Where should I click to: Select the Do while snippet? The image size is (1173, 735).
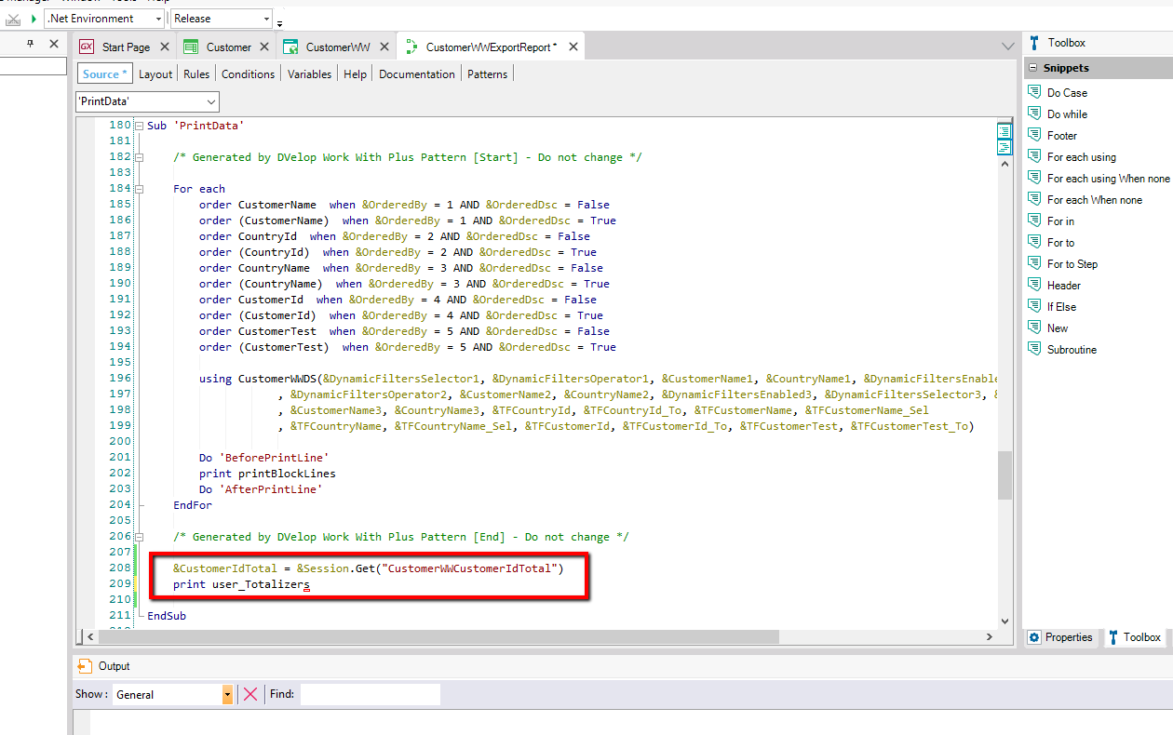[1067, 114]
